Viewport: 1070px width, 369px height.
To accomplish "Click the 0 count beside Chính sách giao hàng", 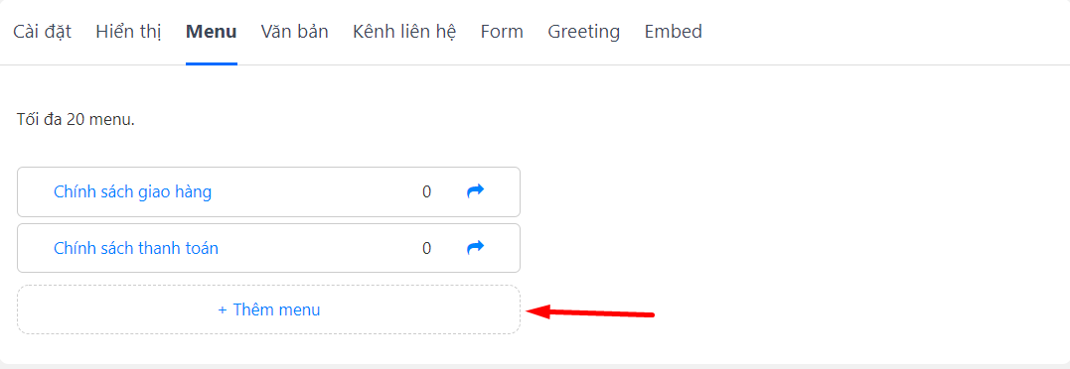I will (426, 192).
